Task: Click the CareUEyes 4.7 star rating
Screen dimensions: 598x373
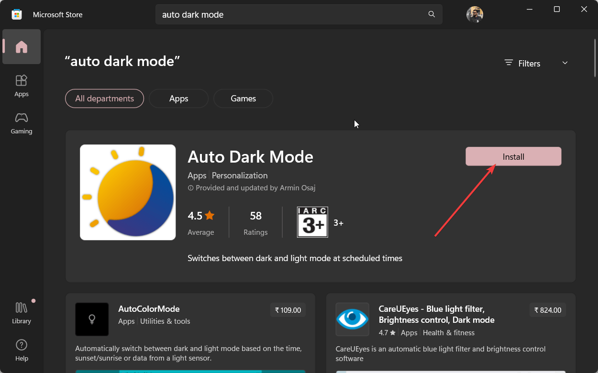Action: click(387, 333)
